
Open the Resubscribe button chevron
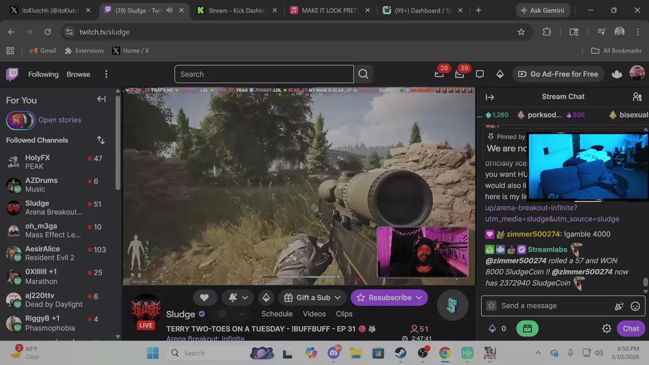point(419,298)
